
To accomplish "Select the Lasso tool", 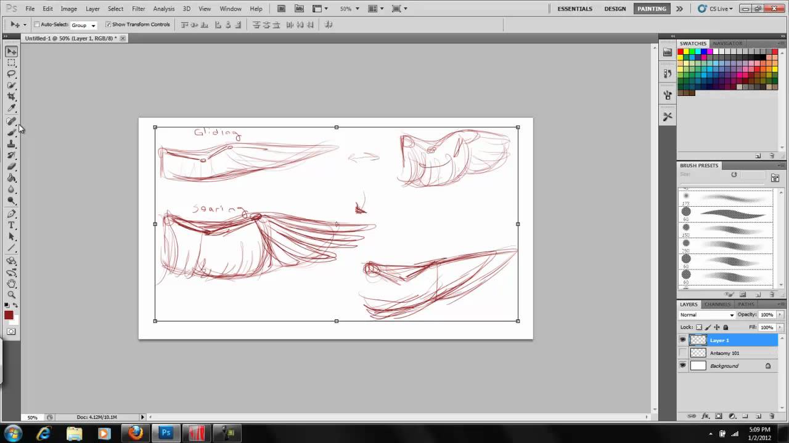I will (x=11, y=74).
